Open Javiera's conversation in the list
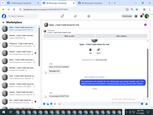This screenshot has width=153, height=115. (x=19, y=93)
